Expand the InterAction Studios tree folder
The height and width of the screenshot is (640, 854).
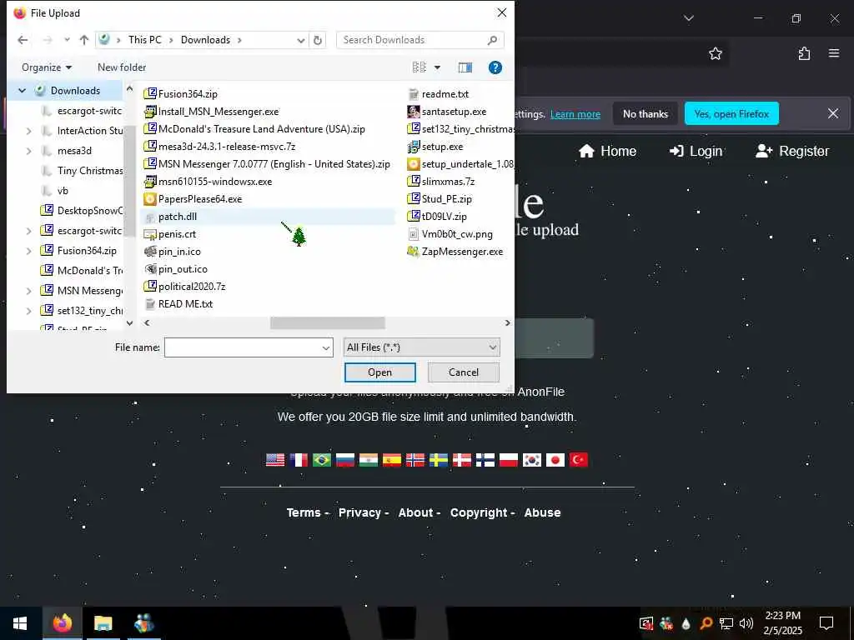(x=29, y=131)
